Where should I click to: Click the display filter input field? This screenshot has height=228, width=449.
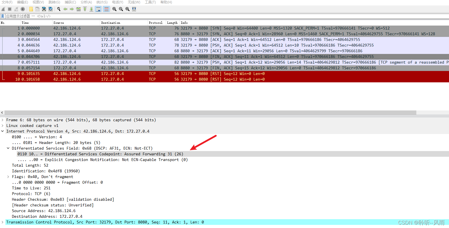(x=227, y=16)
